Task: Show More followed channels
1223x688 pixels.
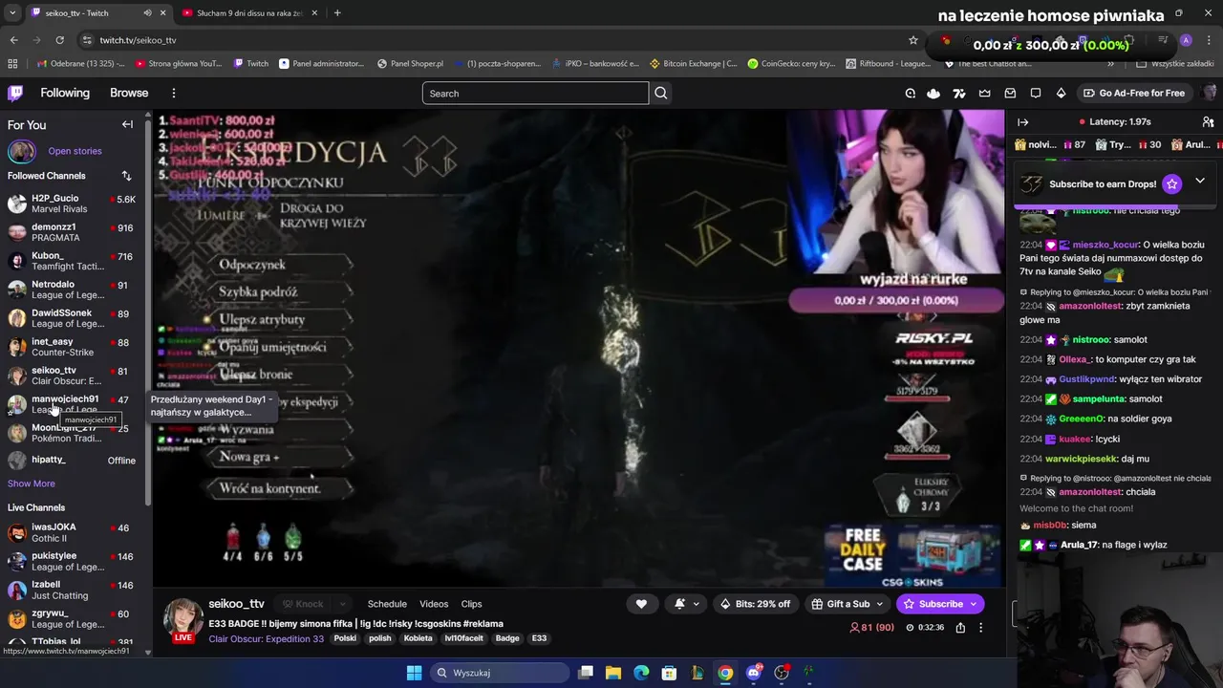Action: (x=32, y=484)
